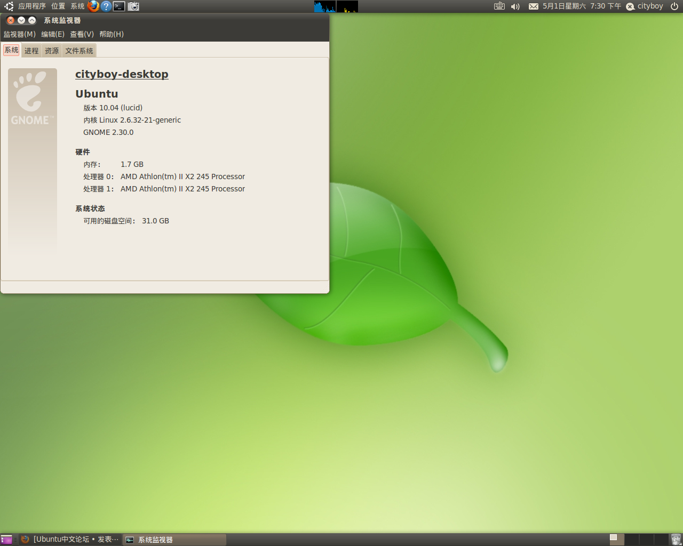Viewport: 683px width, 546px height.
Task: Open the volume speaker indicator
Action: (x=515, y=6)
